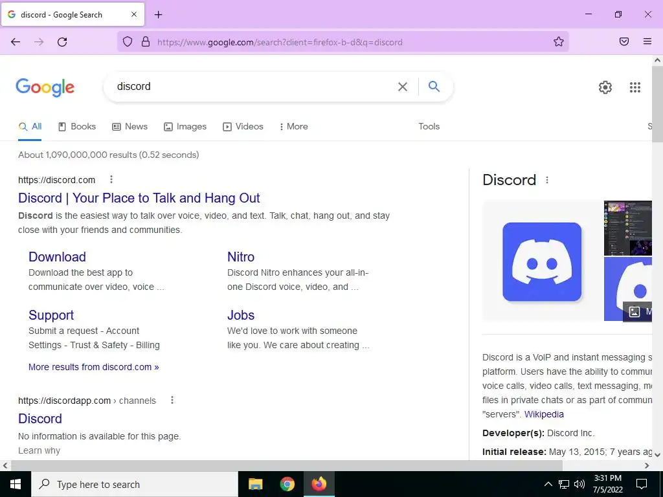Open the Discord app screenshot thumbnail
The height and width of the screenshot is (497, 663).
[628, 228]
